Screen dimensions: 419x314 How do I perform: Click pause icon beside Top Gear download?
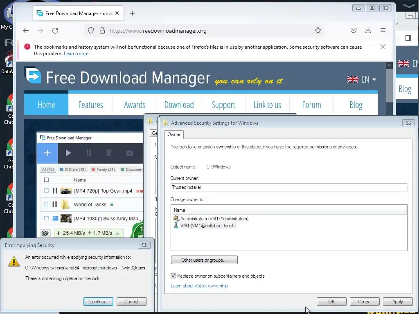point(55,191)
